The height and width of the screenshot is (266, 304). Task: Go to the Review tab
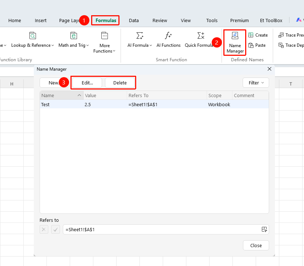(x=160, y=21)
